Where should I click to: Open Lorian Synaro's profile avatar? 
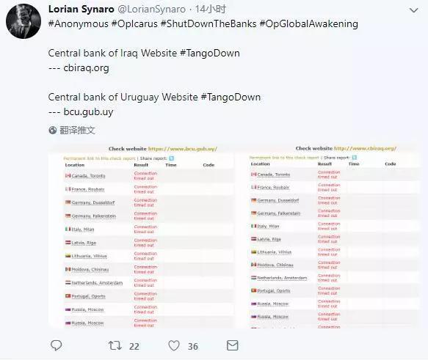23,21
